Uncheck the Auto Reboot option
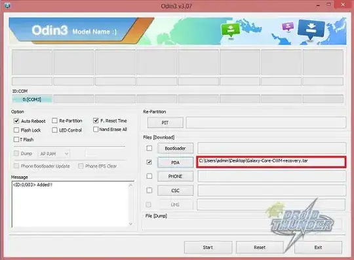Viewport: 354px width, 260px height. coord(16,121)
